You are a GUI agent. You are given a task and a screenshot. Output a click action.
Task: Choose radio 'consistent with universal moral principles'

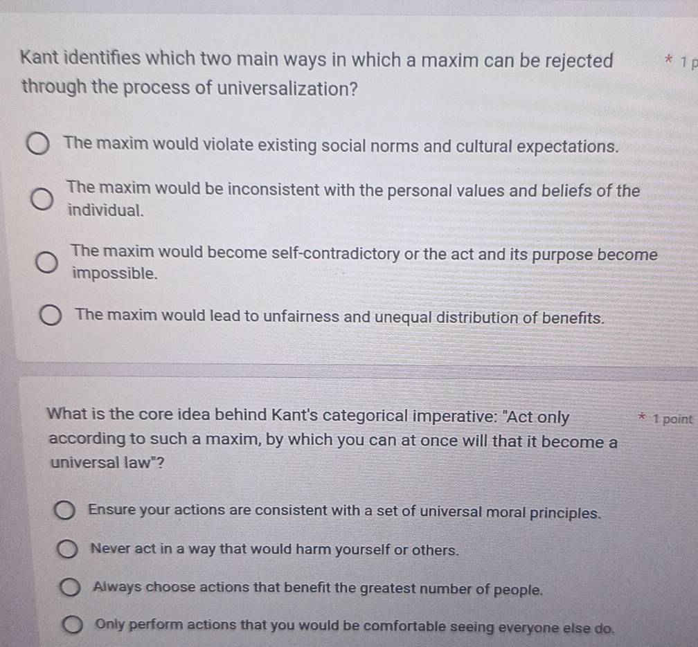pyautogui.click(x=64, y=510)
